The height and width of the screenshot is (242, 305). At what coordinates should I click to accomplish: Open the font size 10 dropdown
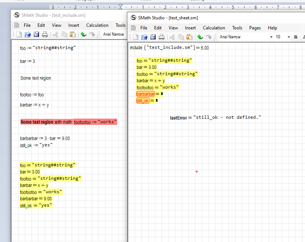point(289,36)
